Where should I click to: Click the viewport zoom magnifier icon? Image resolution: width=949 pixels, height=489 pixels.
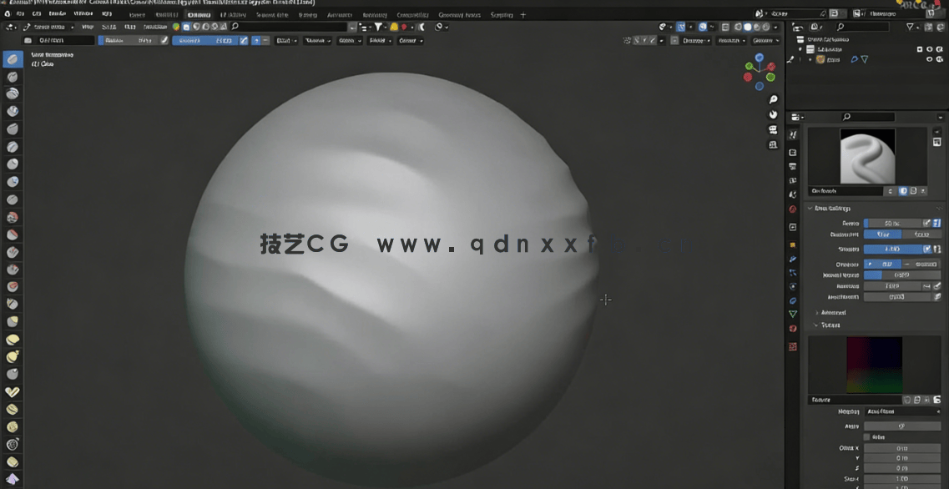(x=772, y=99)
